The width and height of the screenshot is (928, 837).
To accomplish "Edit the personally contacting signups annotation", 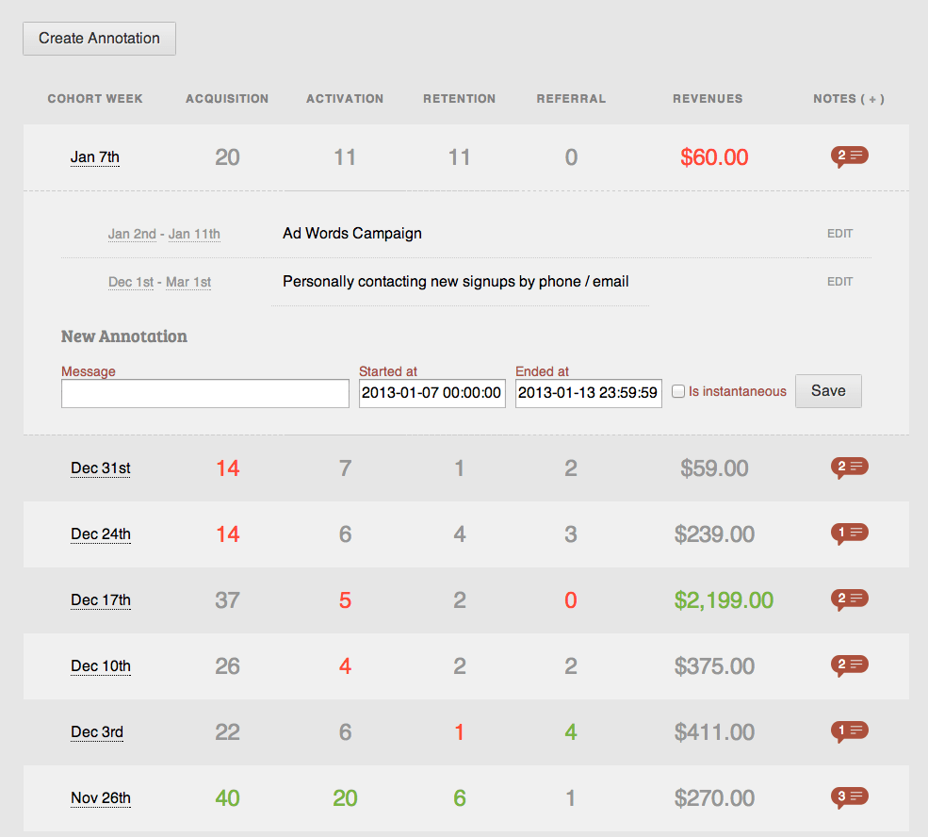I will [x=839, y=282].
